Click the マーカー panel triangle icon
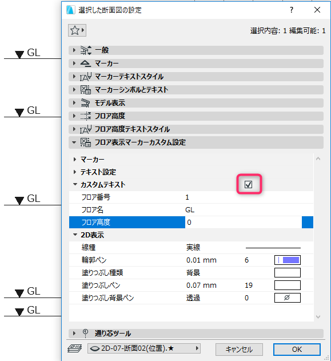The image size is (331, 361). pos(85,64)
